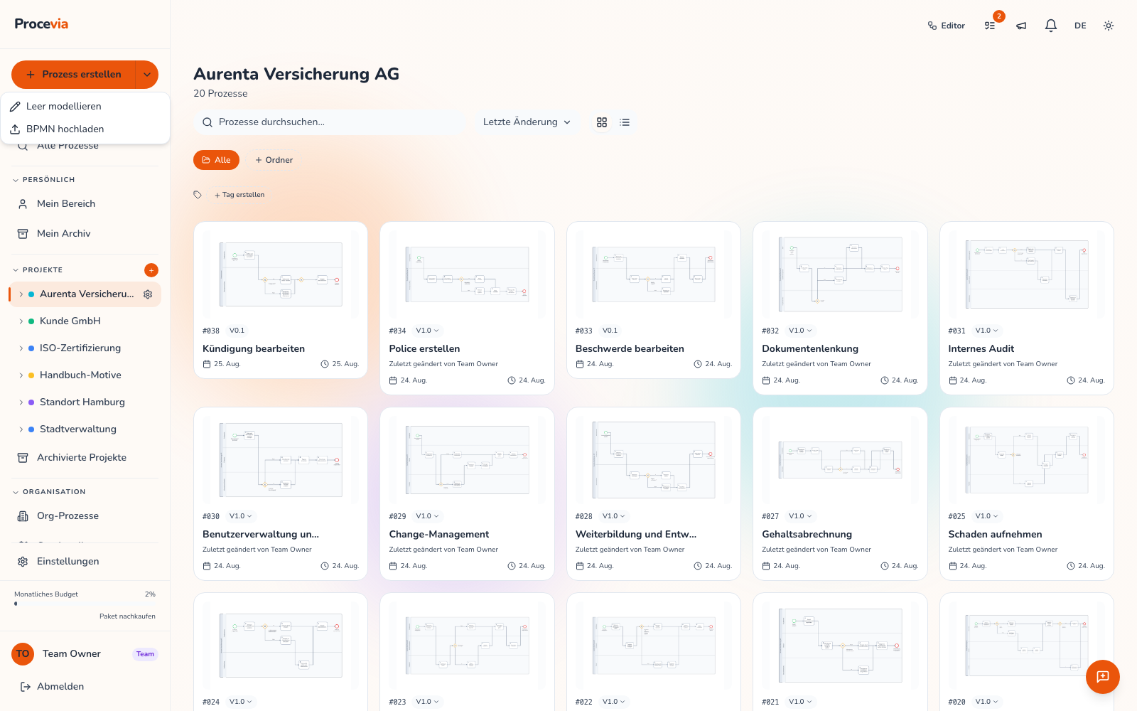Open Police erstellen diagram thumbnail
Viewport: 1137px width, 711px height.
tap(467, 274)
